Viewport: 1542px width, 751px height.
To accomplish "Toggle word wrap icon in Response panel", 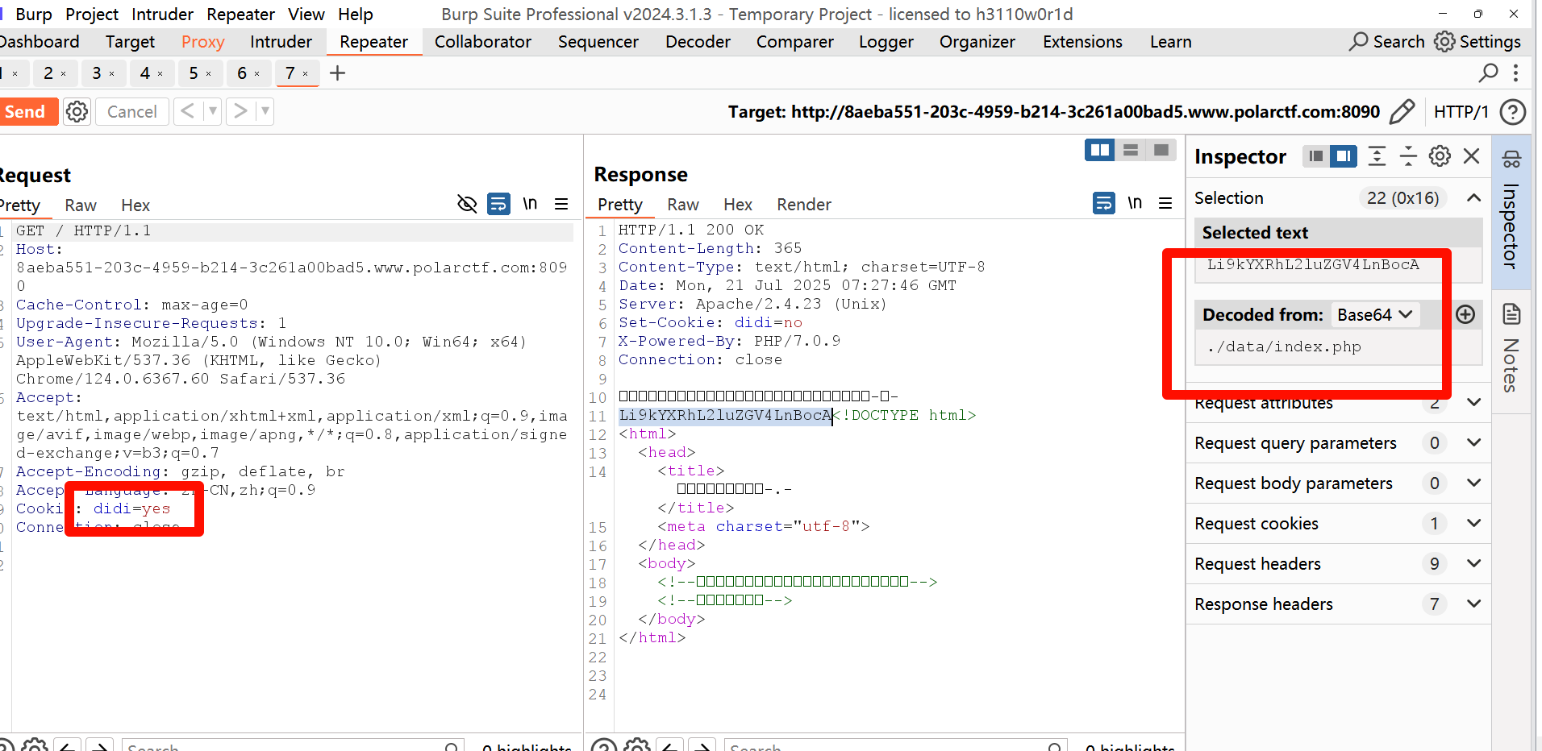I will [1103, 203].
